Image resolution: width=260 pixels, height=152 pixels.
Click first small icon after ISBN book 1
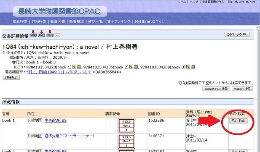tap(74, 67)
